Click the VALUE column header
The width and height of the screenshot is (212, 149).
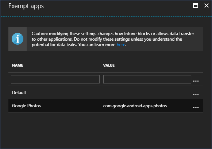(x=109, y=66)
